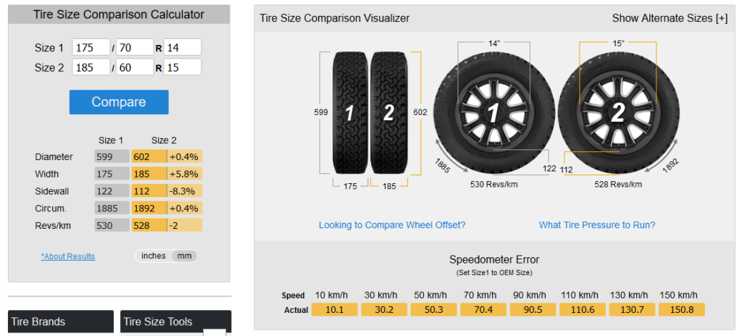742x336 pixels.
Task: Open What Tire Pressure to Run link
Action: [597, 225]
